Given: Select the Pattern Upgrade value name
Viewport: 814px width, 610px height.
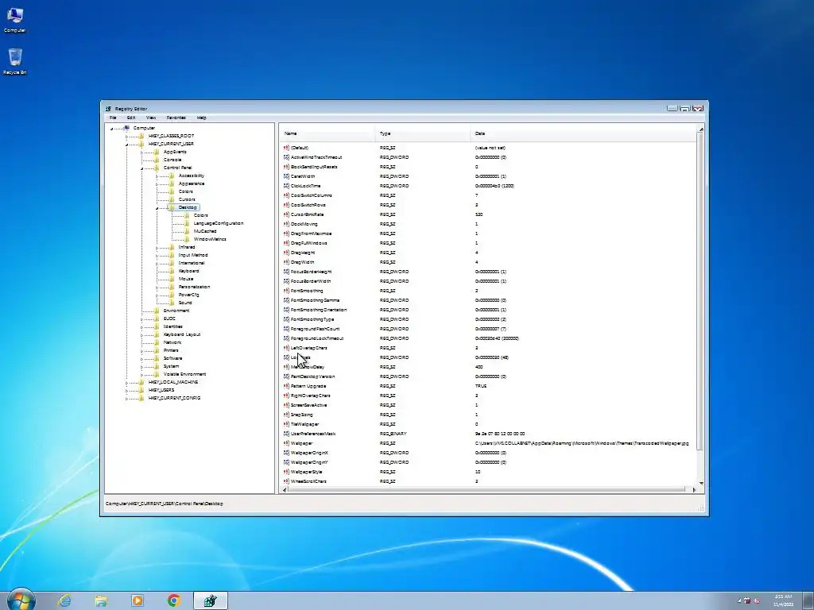Looking at the screenshot, I should [x=308, y=386].
